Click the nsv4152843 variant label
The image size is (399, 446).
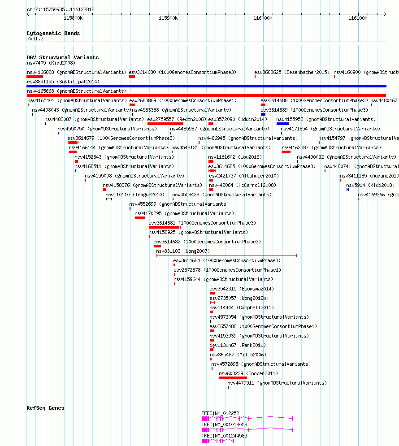click(x=124, y=157)
